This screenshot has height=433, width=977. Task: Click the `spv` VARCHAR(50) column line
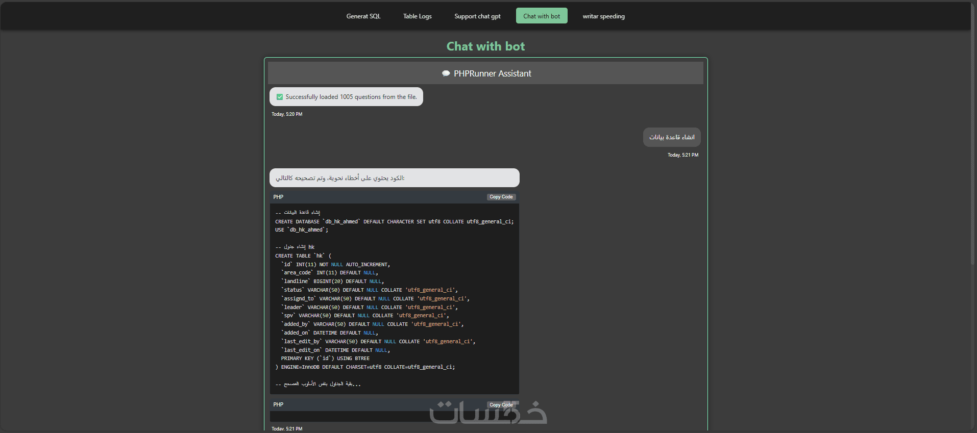[365, 316]
